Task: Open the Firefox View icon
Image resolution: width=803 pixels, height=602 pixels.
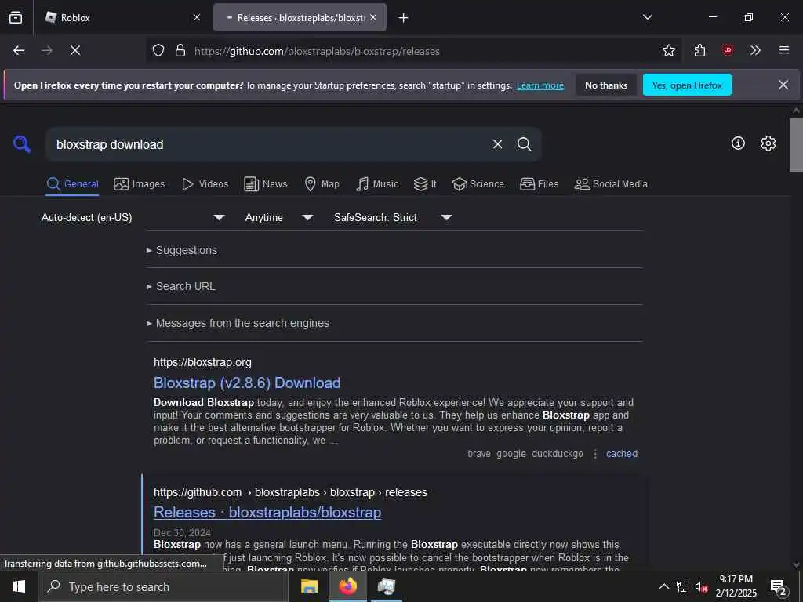Action: [16, 17]
